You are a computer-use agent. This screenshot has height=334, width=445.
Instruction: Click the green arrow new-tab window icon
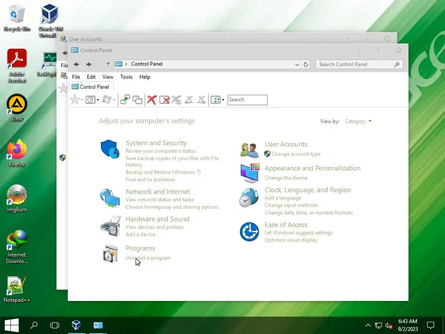tap(125, 100)
